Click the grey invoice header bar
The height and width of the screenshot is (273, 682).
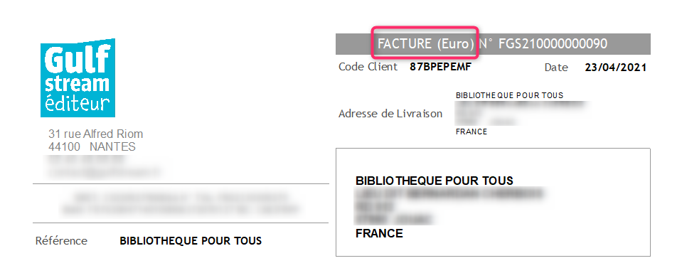coord(493,44)
